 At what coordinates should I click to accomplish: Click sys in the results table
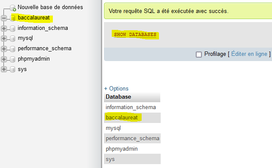[110, 159]
